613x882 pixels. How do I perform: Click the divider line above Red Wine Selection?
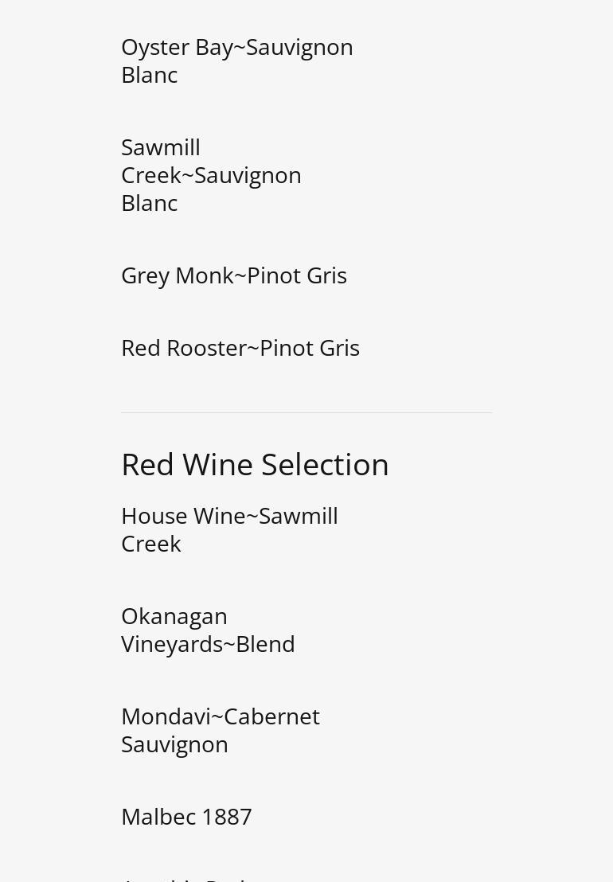click(x=306, y=413)
